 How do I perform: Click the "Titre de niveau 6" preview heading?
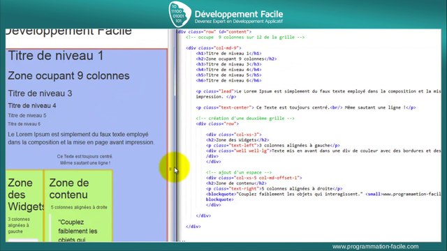24,124
